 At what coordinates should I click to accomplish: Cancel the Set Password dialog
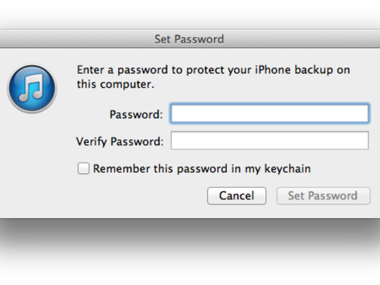coord(236,196)
